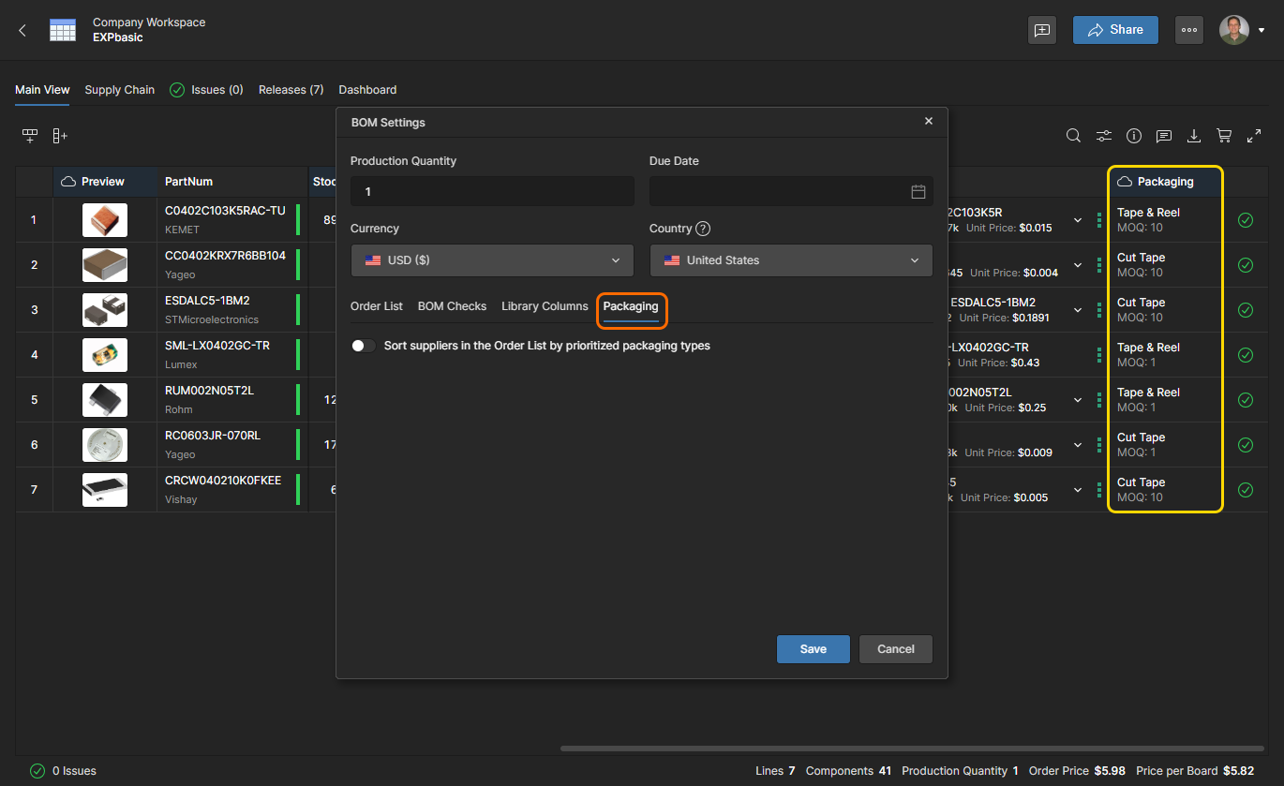Click the search magnifier icon in toolbar

[1073, 136]
